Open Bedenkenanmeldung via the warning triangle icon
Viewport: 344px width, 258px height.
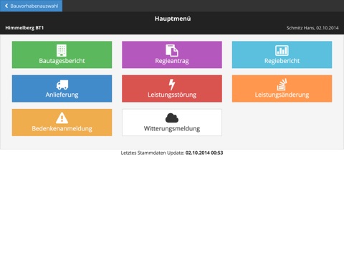pos(62,118)
